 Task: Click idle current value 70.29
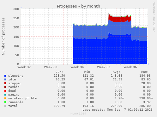[x=60, y=79]
